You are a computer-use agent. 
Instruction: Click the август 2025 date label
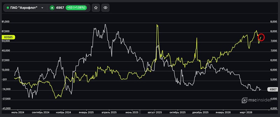[155, 112]
